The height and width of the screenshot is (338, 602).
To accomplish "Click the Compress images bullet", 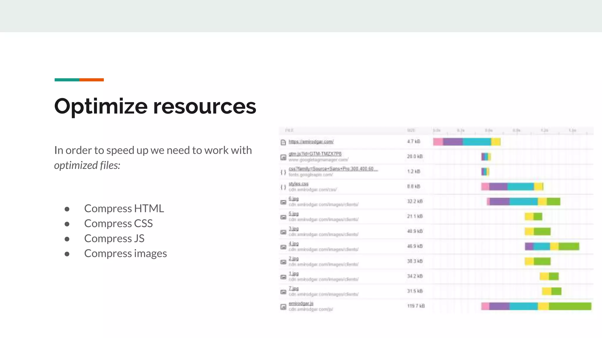I will [x=126, y=253].
